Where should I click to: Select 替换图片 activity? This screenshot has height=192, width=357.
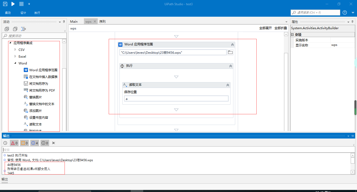pyautogui.click(x=33, y=97)
